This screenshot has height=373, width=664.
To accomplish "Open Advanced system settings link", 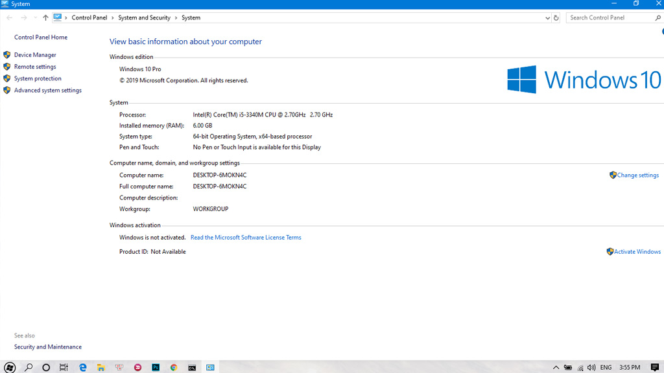I will 48,91.
